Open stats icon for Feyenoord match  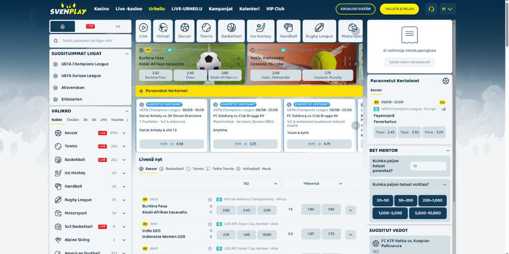(443, 109)
